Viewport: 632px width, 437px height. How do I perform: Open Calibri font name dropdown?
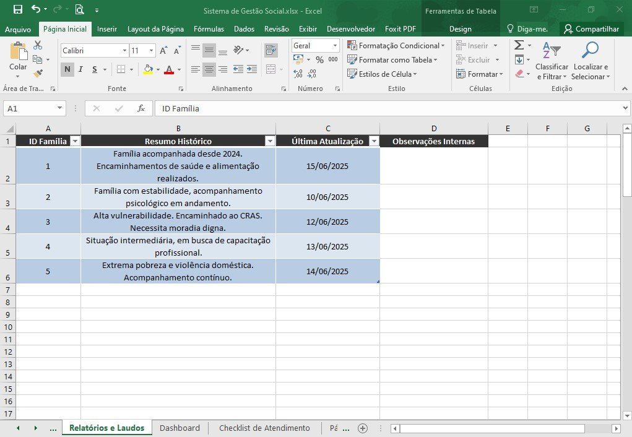pos(124,50)
